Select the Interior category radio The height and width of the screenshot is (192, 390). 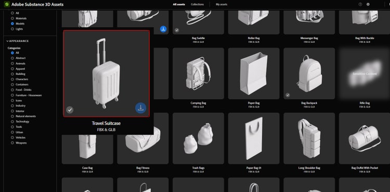[12, 111]
